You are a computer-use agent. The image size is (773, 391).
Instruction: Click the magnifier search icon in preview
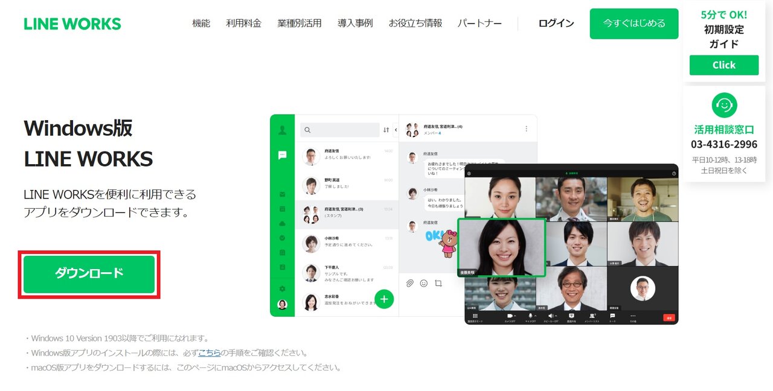point(307,130)
